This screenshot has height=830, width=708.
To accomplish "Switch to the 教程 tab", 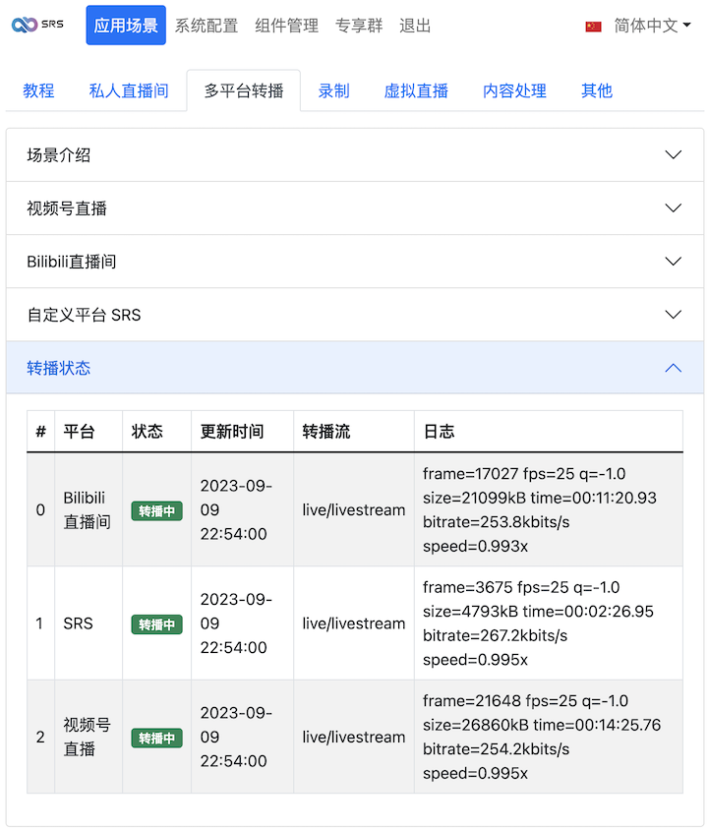I will [38, 91].
